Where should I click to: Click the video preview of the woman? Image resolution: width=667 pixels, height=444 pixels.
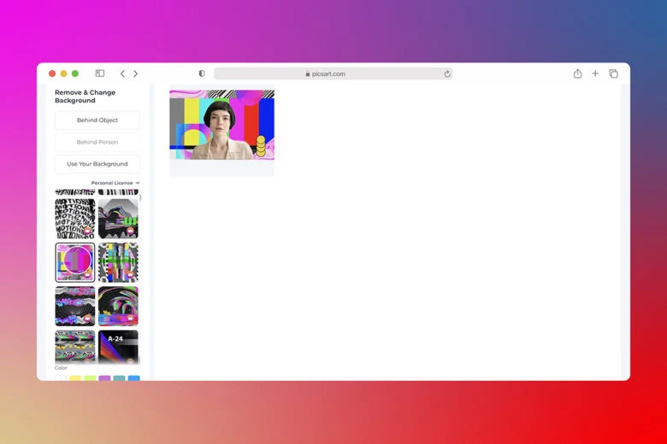(x=221, y=125)
